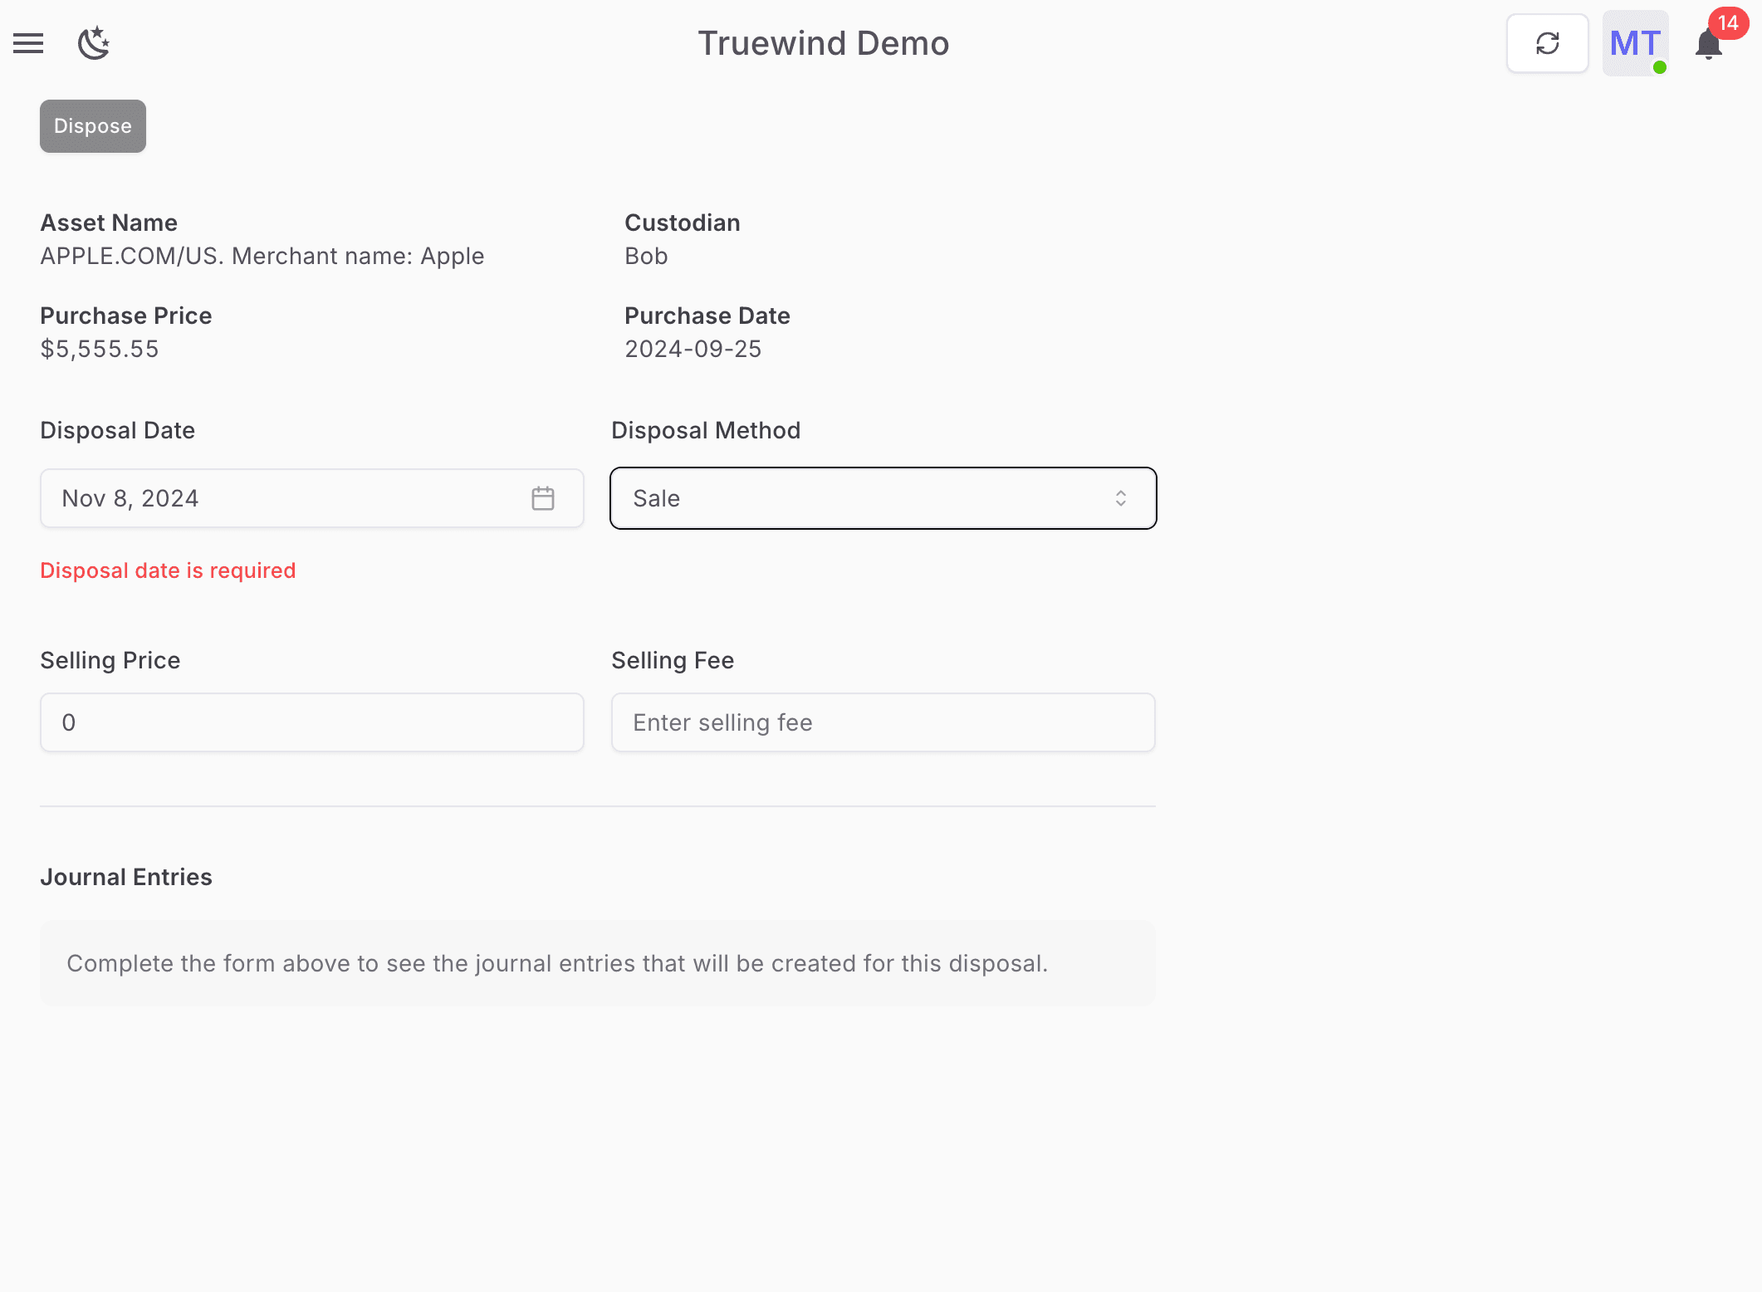
Task: Open the Disposal Method dropdown
Action: [x=883, y=497]
